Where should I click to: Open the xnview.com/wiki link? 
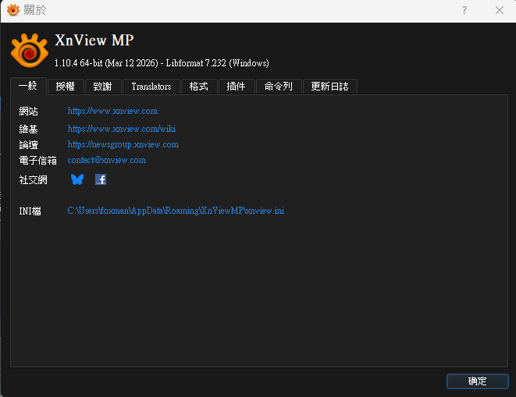[x=122, y=128]
